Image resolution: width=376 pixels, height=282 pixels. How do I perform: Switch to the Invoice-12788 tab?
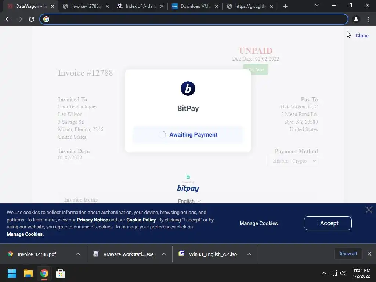(x=86, y=6)
